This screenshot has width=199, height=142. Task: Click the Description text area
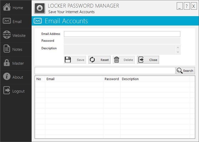(x=120, y=50)
